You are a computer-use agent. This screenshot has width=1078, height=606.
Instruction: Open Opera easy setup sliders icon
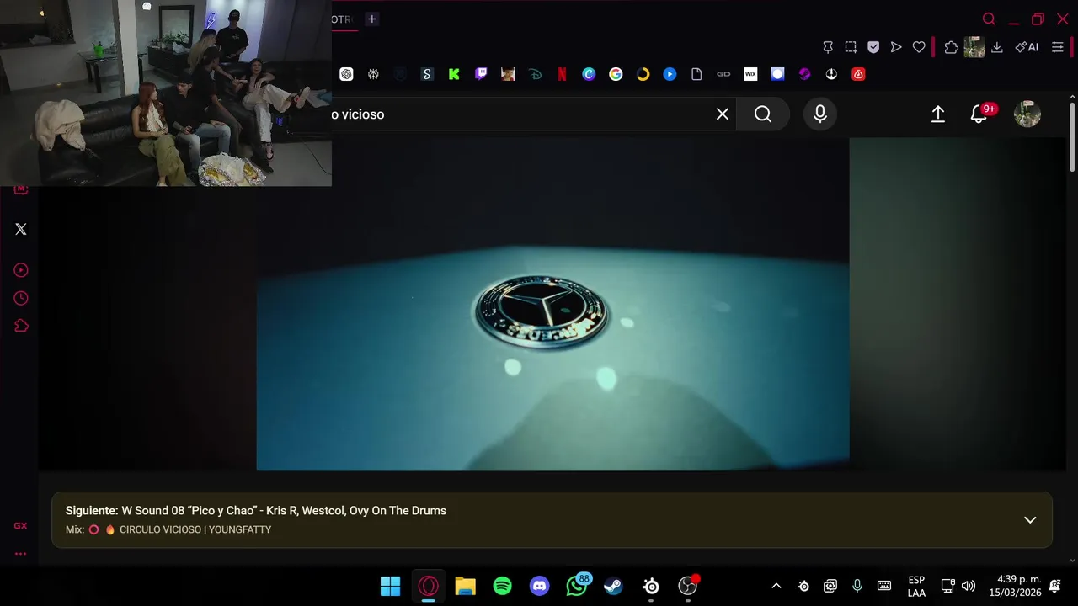click(1058, 47)
